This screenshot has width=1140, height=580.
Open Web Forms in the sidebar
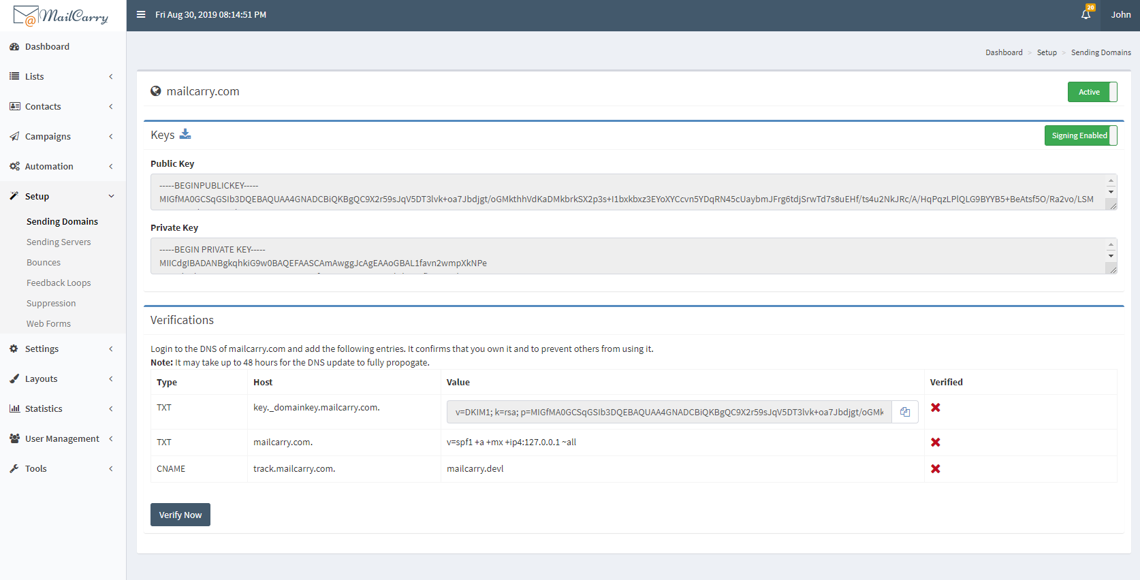48,324
